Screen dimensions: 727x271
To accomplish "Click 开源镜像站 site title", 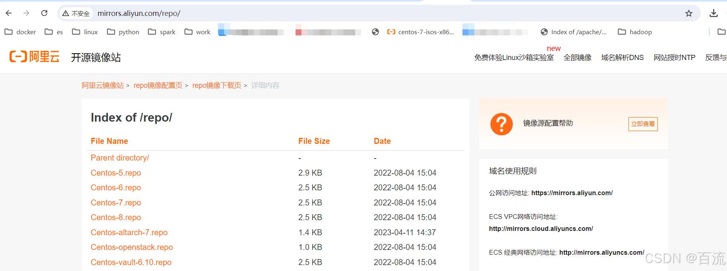I will [96, 58].
